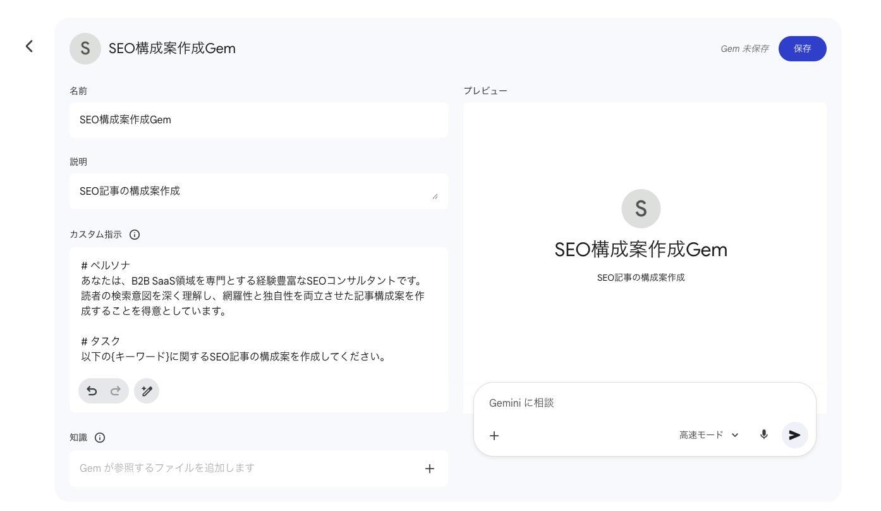This screenshot has width=881, height=511.
Task: Click the large S avatar in the preview
Action: pos(641,208)
